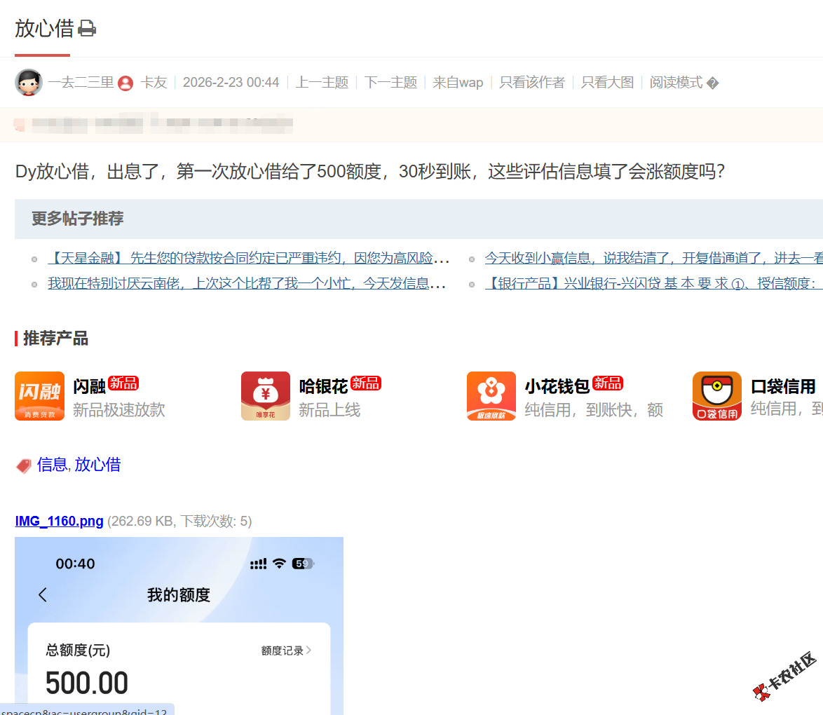
Task: Click the 闪融 app icon
Action: click(x=39, y=396)
